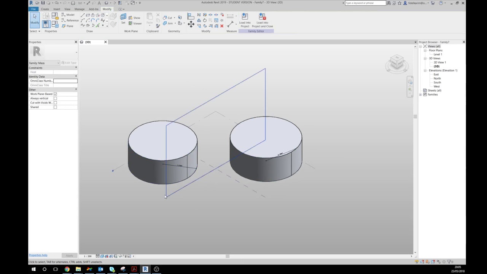The width and height of the screenshot is (487, 274).
Task: Toggle the Work Plane-Based checkbox
Action: click(x=55, y=94)
